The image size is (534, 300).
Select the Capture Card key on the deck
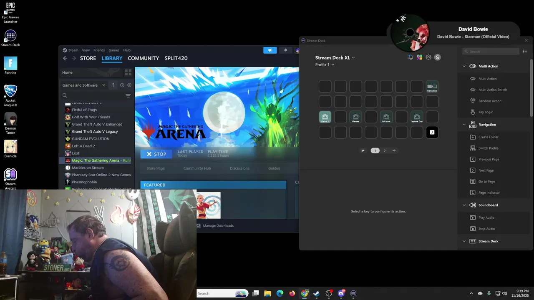[x=417, y=117]
